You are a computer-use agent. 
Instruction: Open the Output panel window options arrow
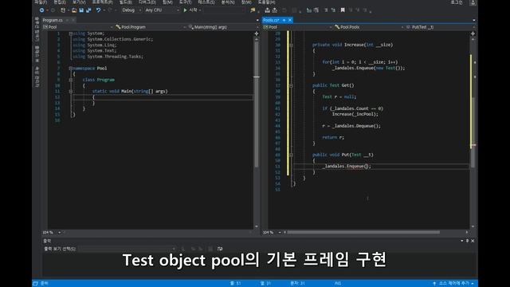462,241
